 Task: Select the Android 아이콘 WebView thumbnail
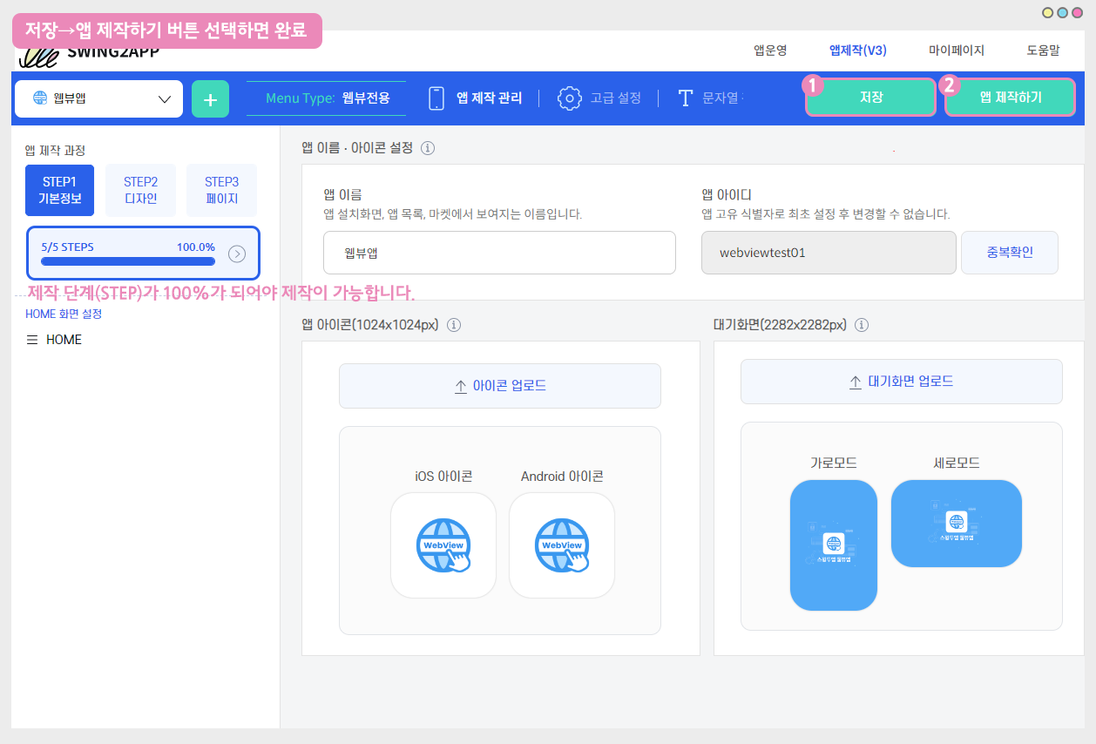click(562, 545)
